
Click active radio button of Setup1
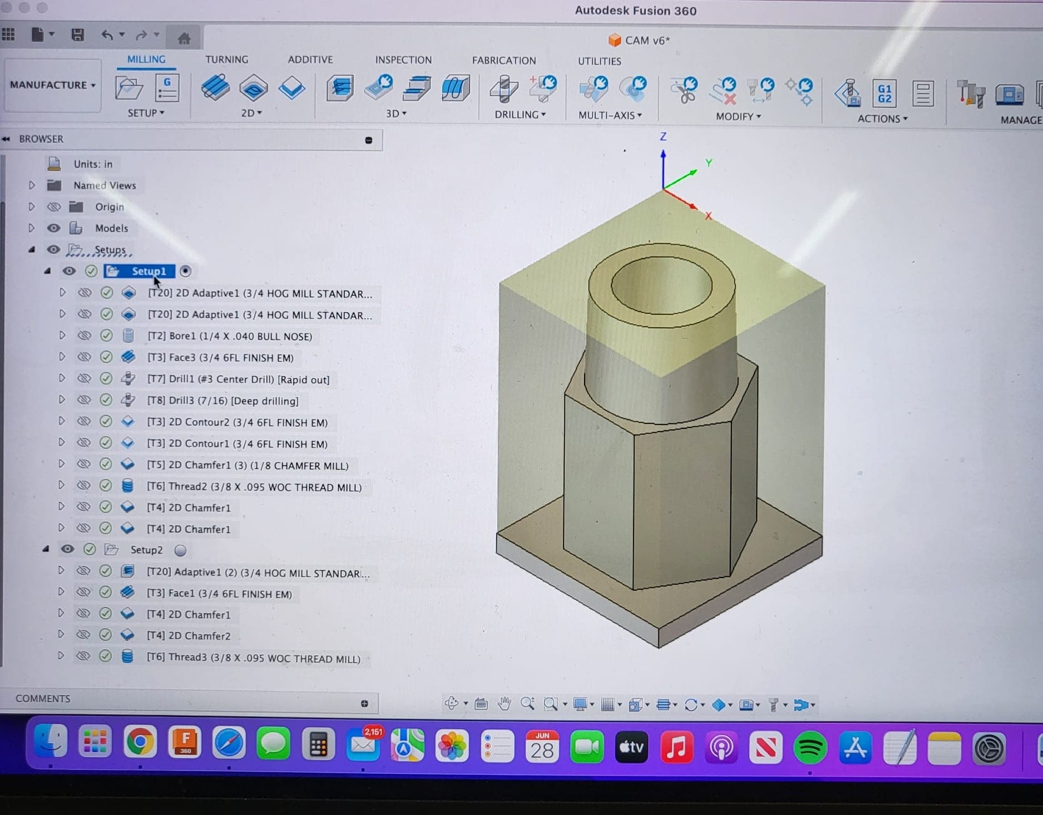tap(185, 271)
